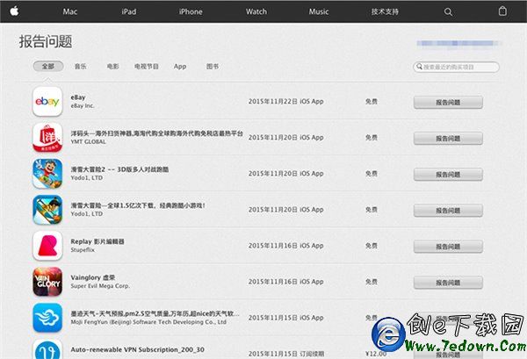The width and height of the screenshot is (527, 359).
Task: Click the Yodo1 3D skiing game icon
Action: 47,174
